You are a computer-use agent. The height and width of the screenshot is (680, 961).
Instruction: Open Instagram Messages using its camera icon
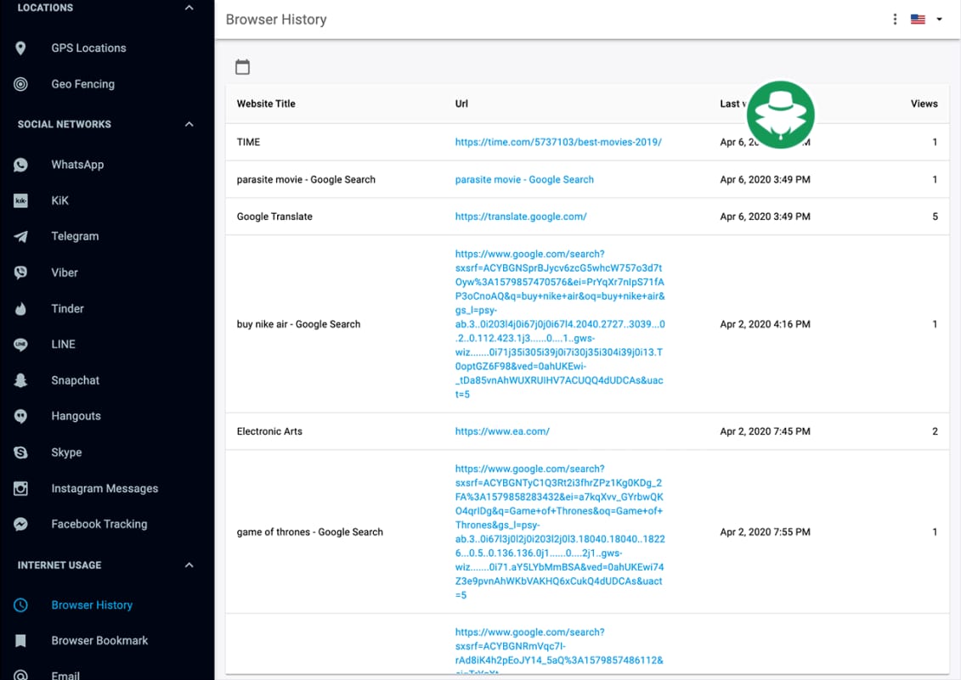20,488
